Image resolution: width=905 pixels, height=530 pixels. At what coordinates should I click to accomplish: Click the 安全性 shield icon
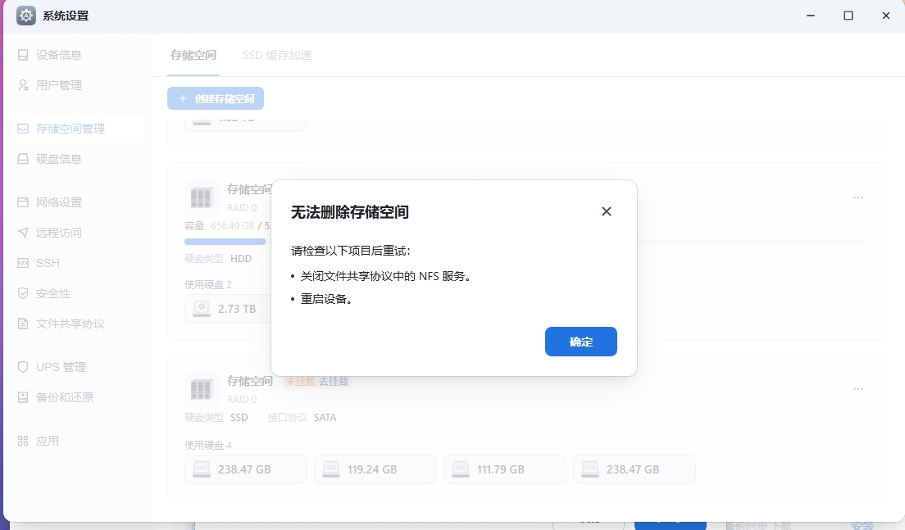pos(23,293)
